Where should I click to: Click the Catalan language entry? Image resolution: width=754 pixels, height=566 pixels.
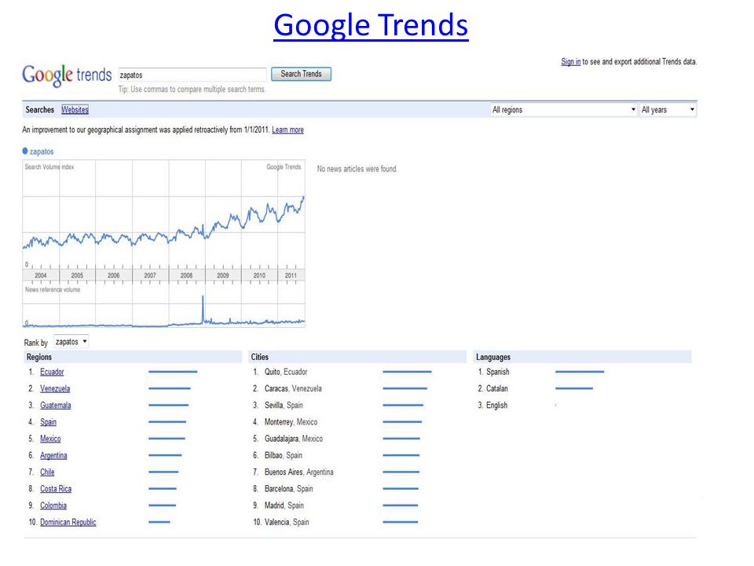[496, 389]
